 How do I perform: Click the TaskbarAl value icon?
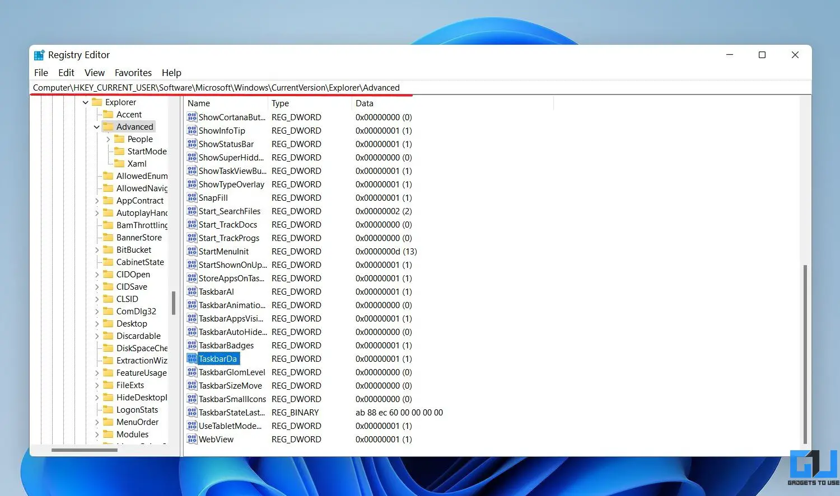(192, 291)
